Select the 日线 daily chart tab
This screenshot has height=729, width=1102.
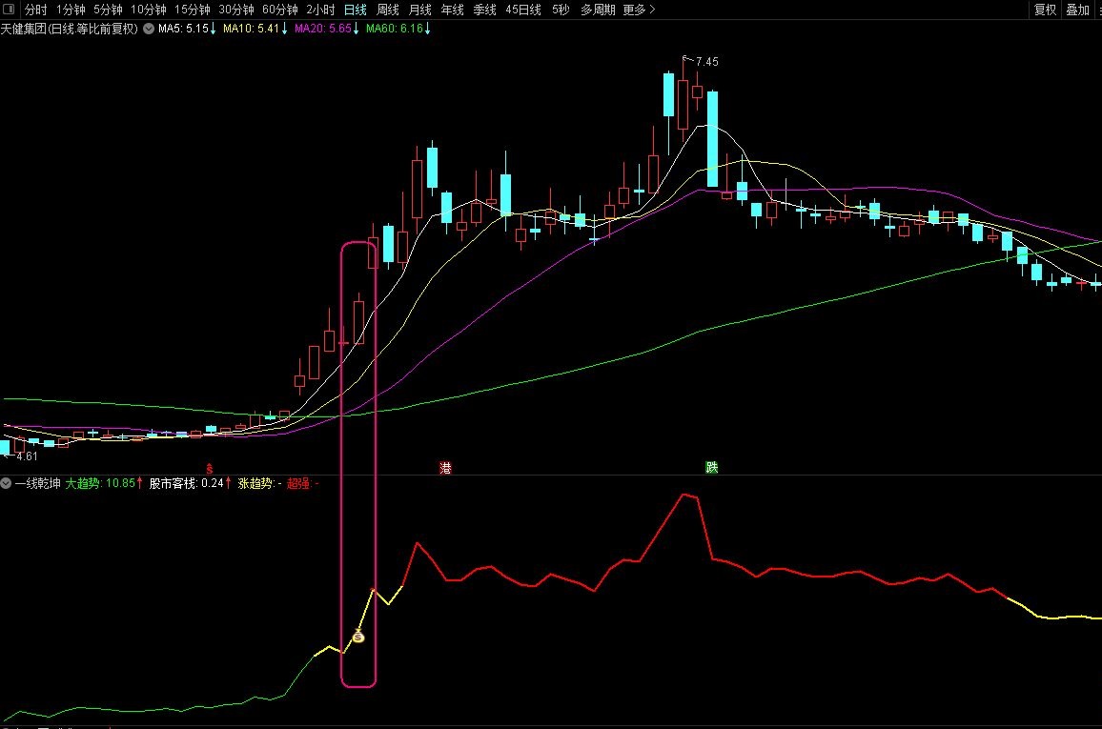click(x=355, y=10)
